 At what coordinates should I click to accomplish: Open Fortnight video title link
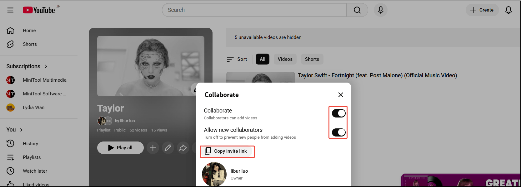[x=377, y=75]
